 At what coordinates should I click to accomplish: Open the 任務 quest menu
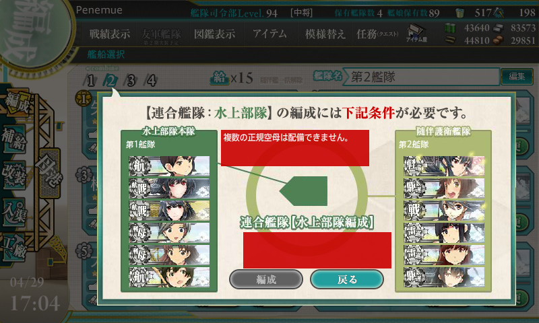pos(377,34)
